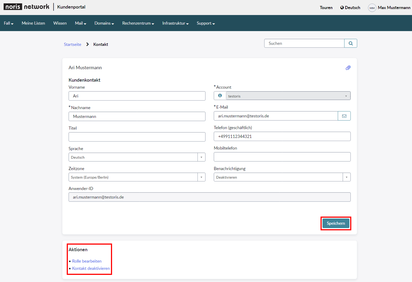Click the info icon in Account field
Screen dimensions: 412x282
click(220, 96)
